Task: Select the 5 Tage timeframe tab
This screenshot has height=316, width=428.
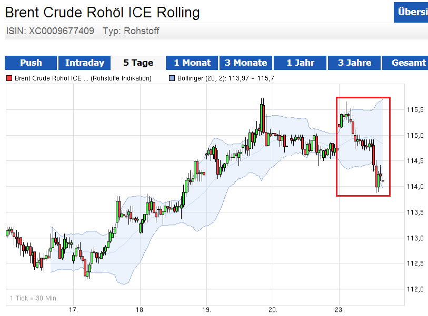Action: coord(138,63)
